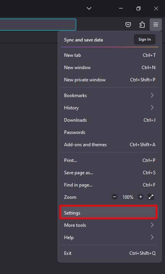Close the hamburger application menu button
The height and width of the screenshot is (274, 165).
[x=155, y=25]
